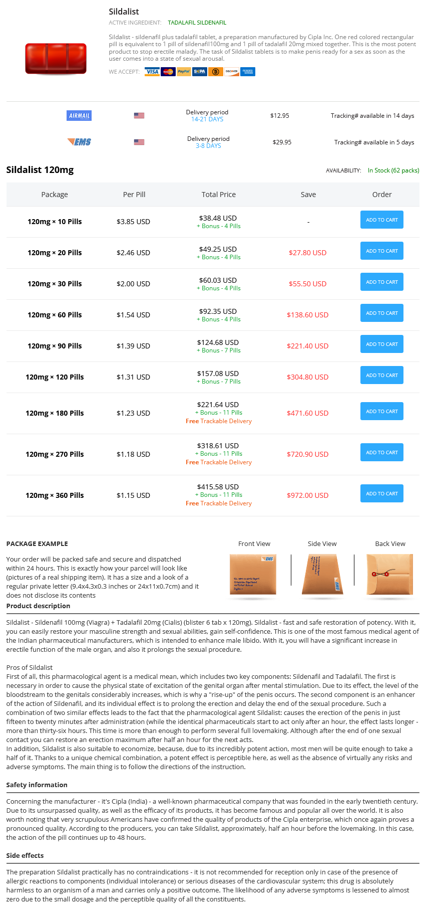Click the Airmail shipping logo
The width and height of the screenshot is (427, 912).
pos(79,116)
